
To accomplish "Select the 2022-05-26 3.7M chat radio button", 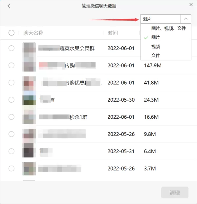I will pyautogui.click(x=11, y=169).
